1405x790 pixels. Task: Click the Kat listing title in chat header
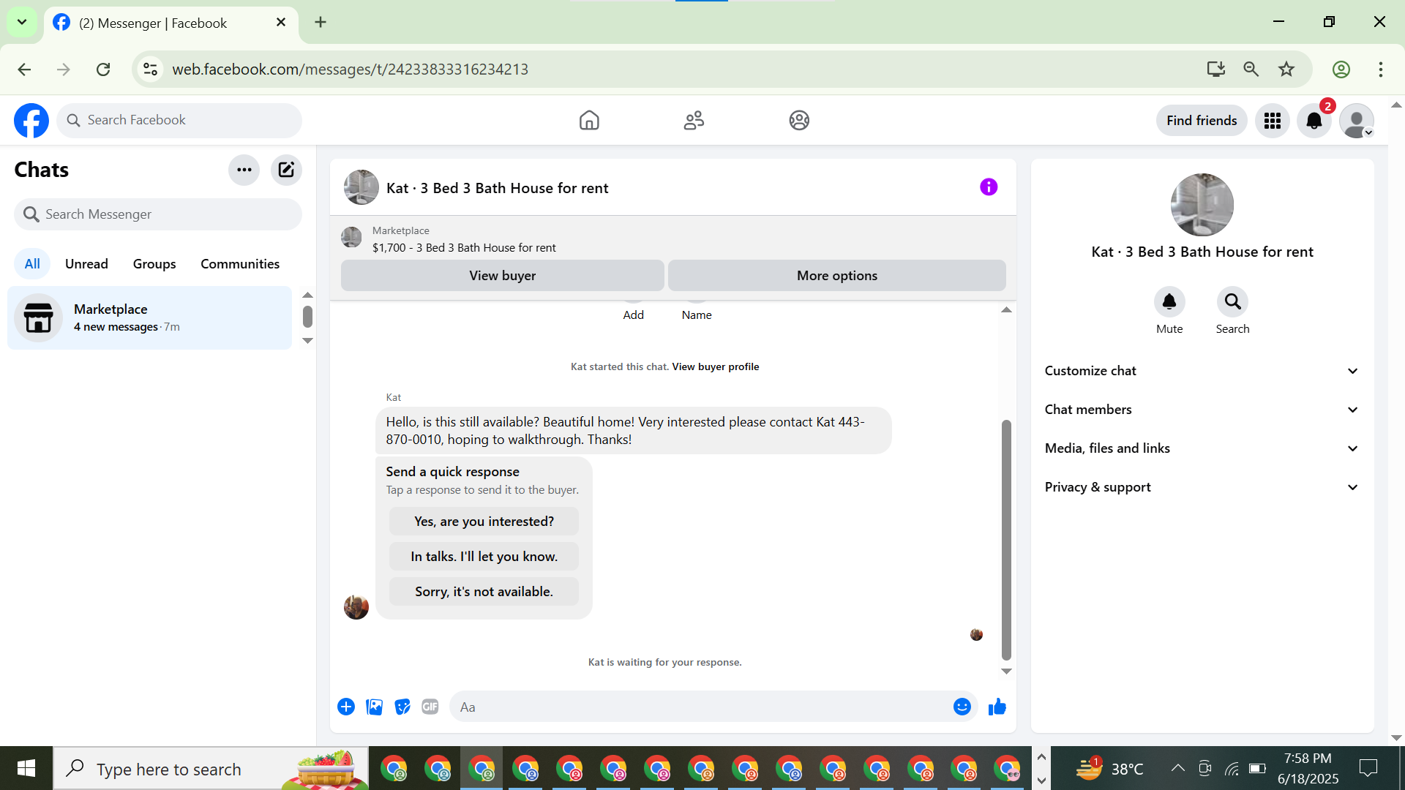pos(497,188)
